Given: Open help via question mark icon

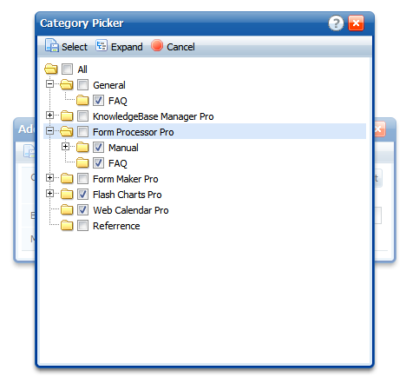Looking at the screenshot, I should point(336,23).
